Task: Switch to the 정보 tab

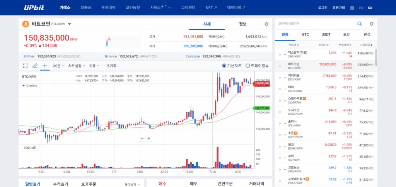Action: click(243, 24)
